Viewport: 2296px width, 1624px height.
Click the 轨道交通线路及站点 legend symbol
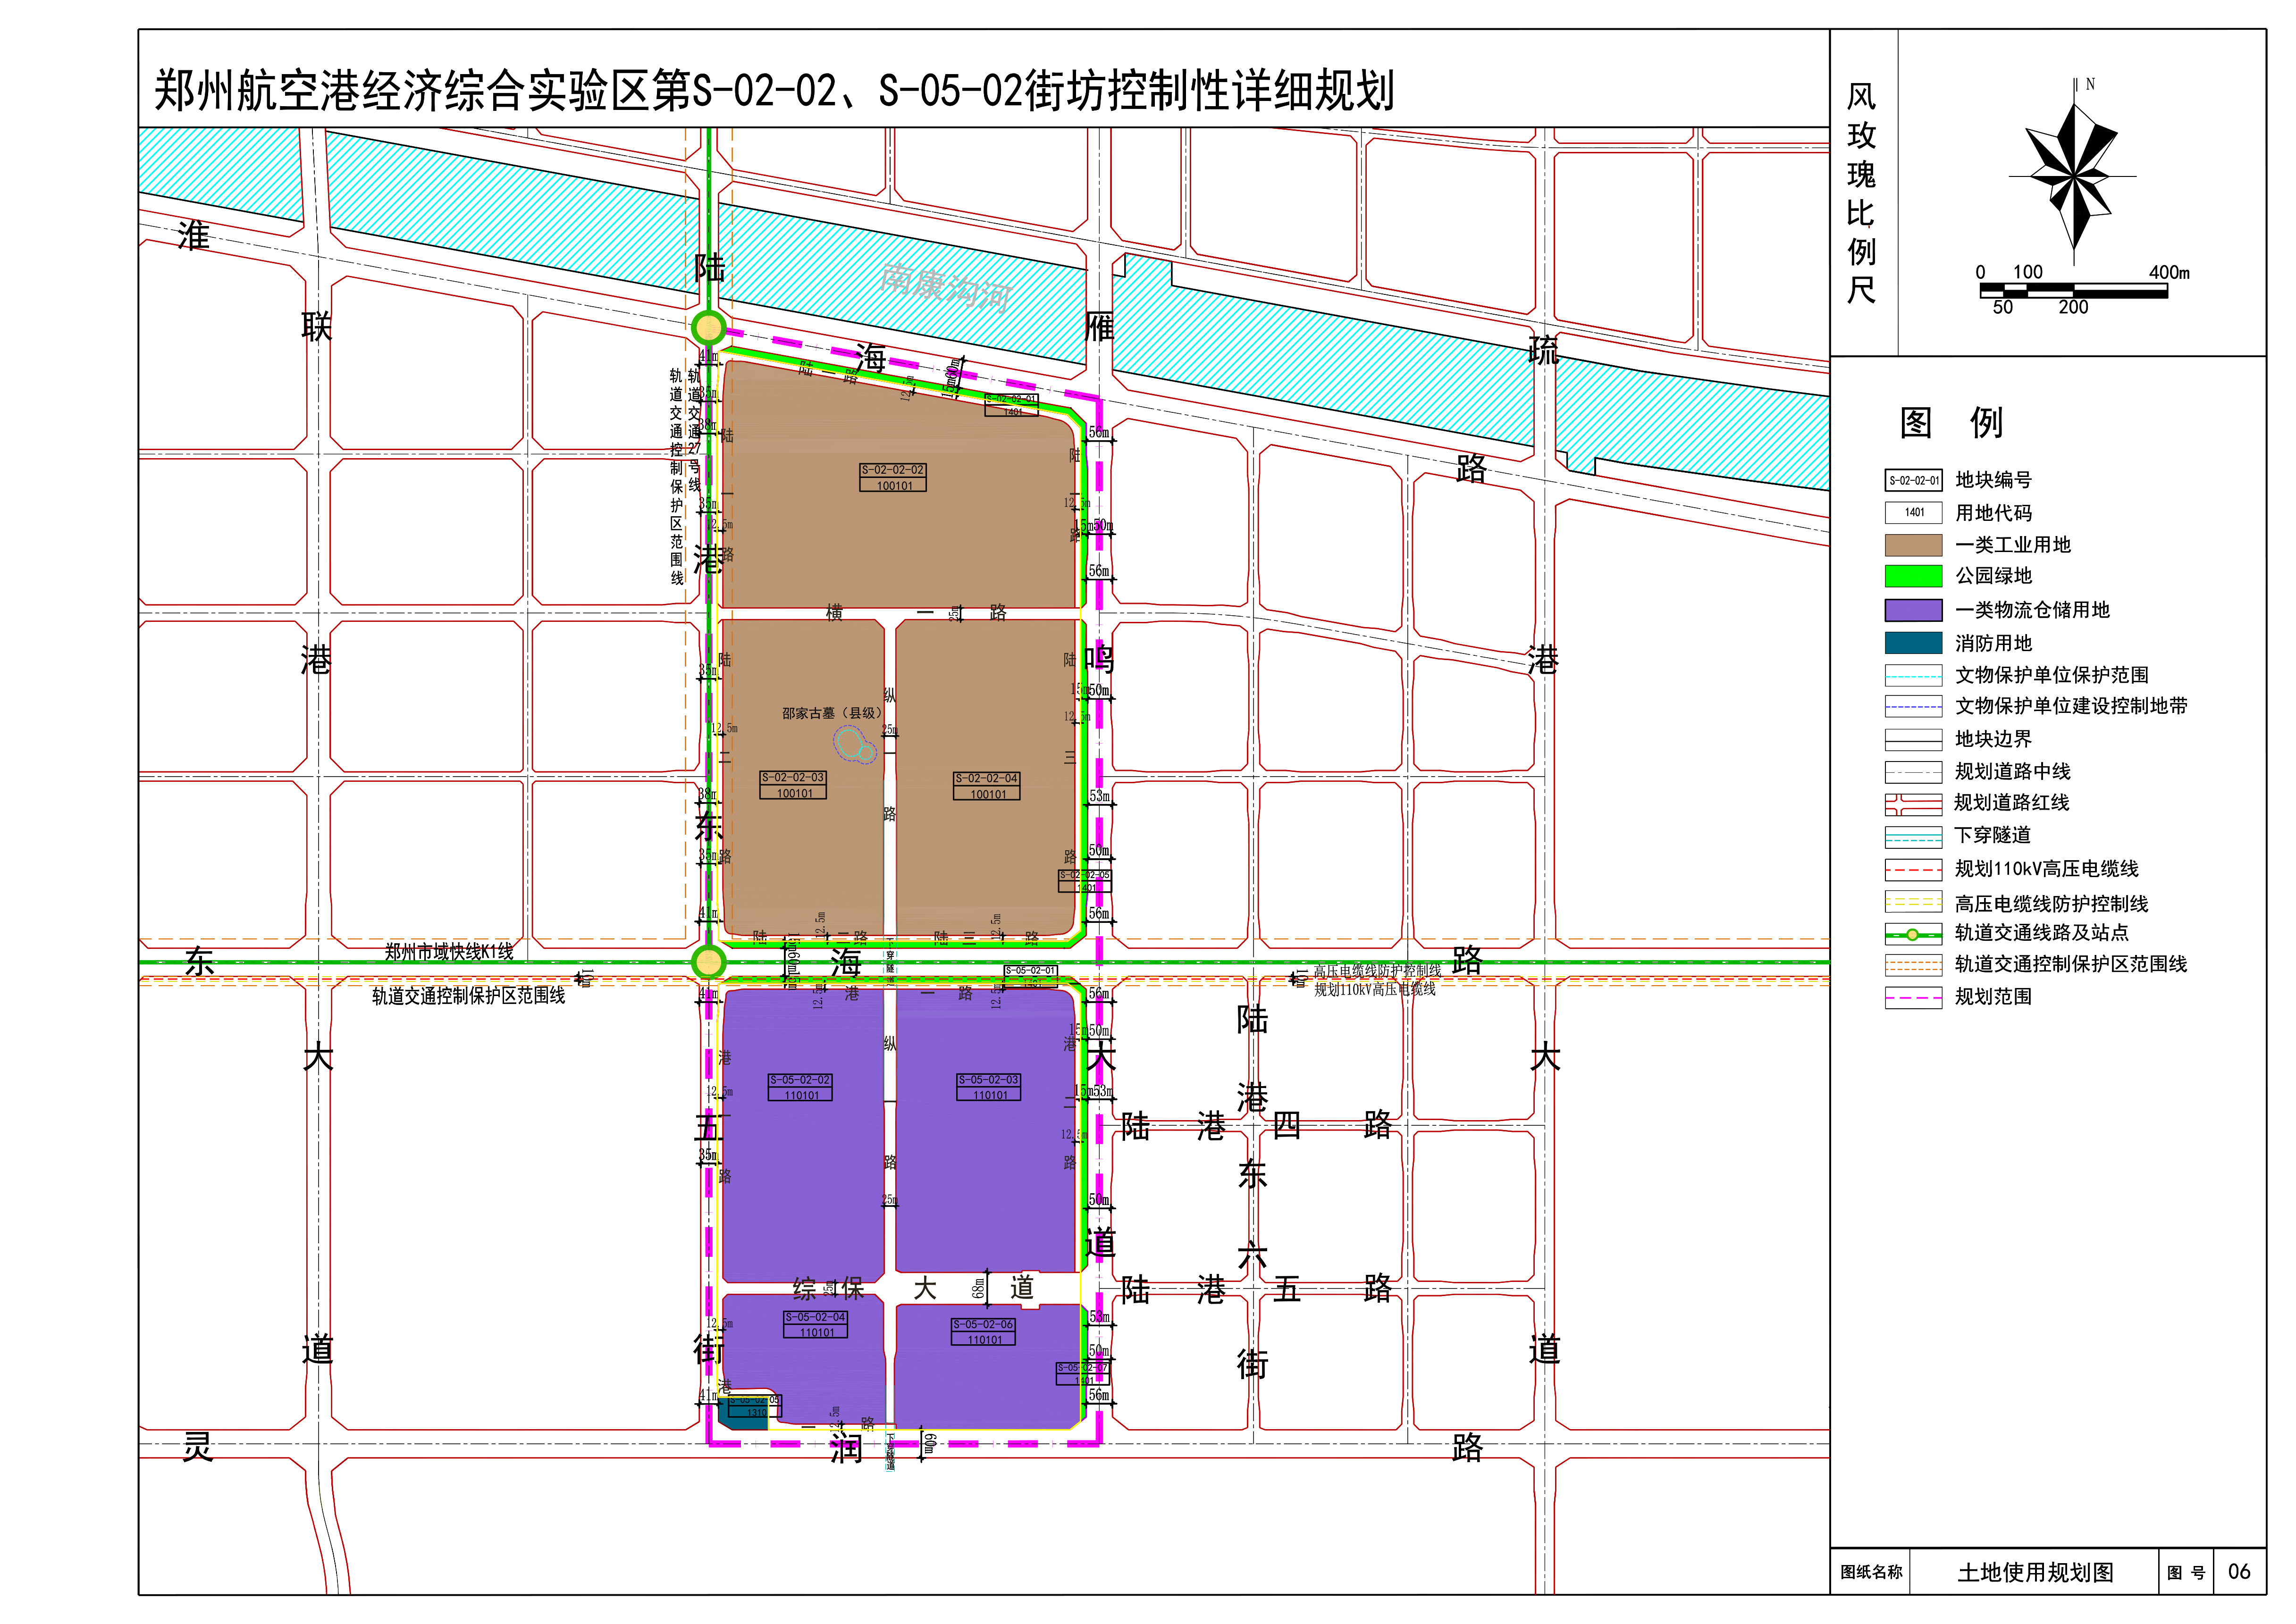[1912, 934]
